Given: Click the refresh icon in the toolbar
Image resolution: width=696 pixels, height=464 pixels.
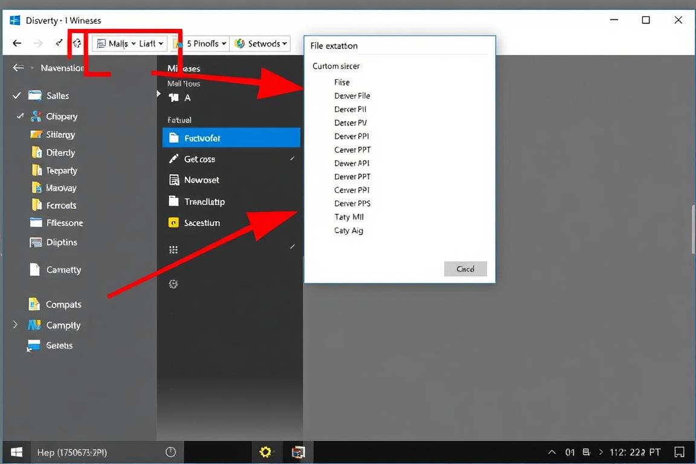Looking at the screenshot, I should pyautogui.click(x=77, y=43).
